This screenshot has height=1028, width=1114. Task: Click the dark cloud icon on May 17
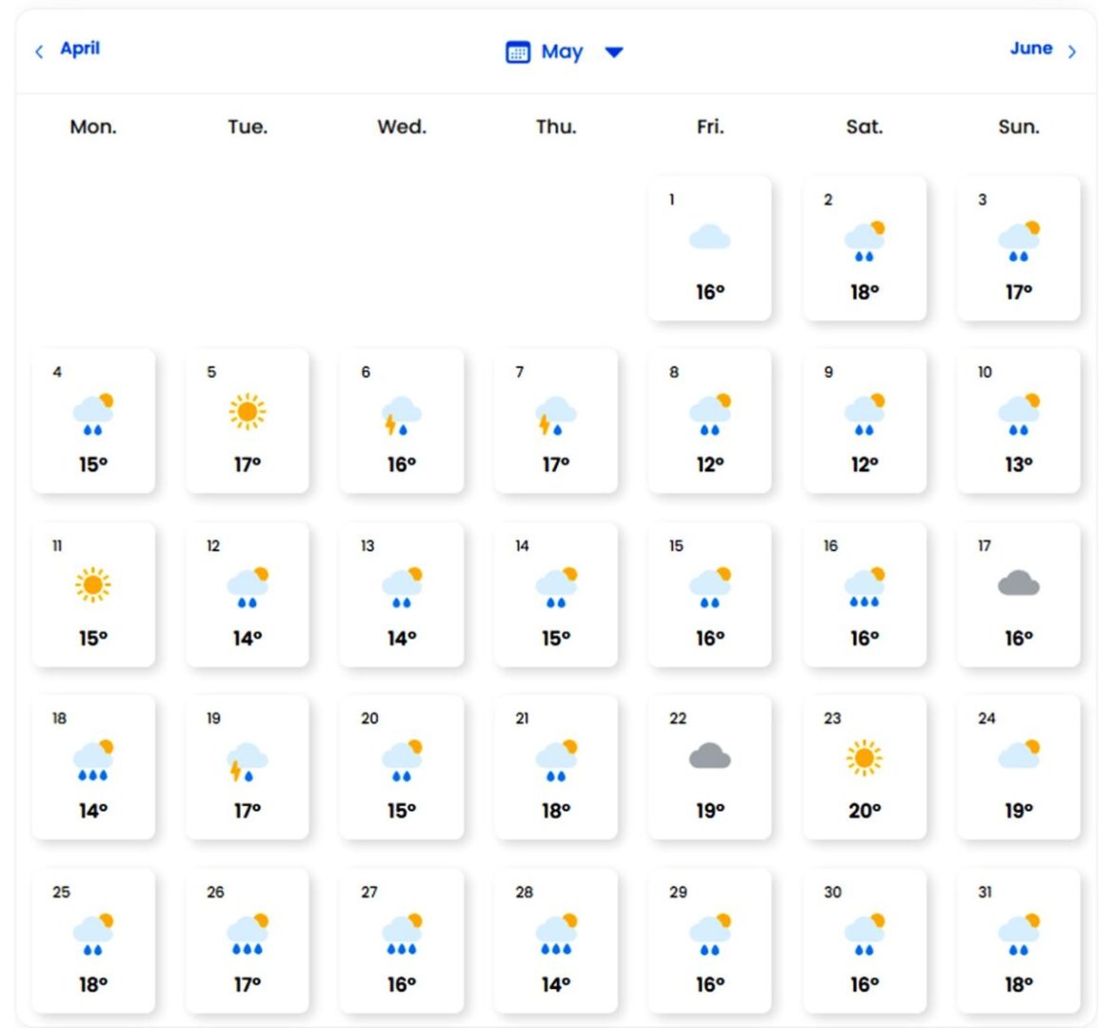(1018, 583)
